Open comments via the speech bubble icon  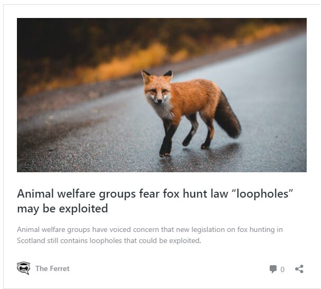click(273, 269)
